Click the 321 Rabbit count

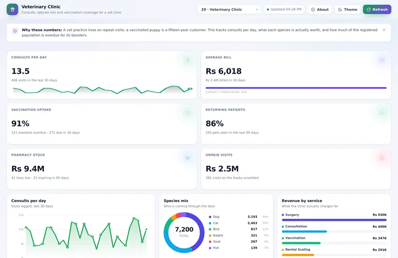(x=254, y=236)
